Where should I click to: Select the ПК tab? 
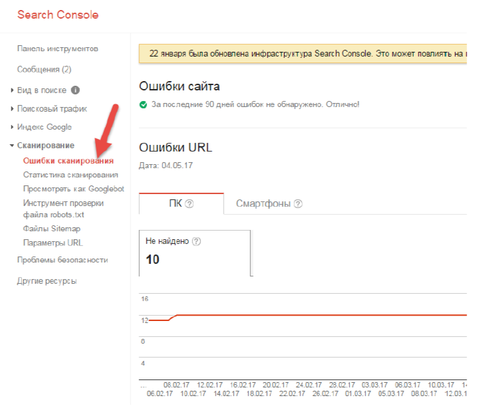click(x=182, y=204)
